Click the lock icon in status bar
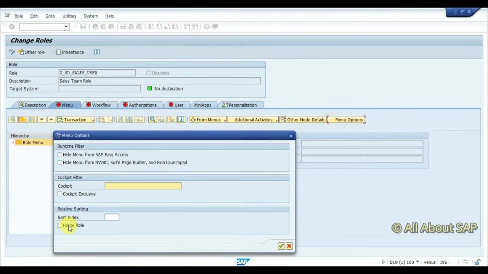The image size is (488, 274). point(478,262)
